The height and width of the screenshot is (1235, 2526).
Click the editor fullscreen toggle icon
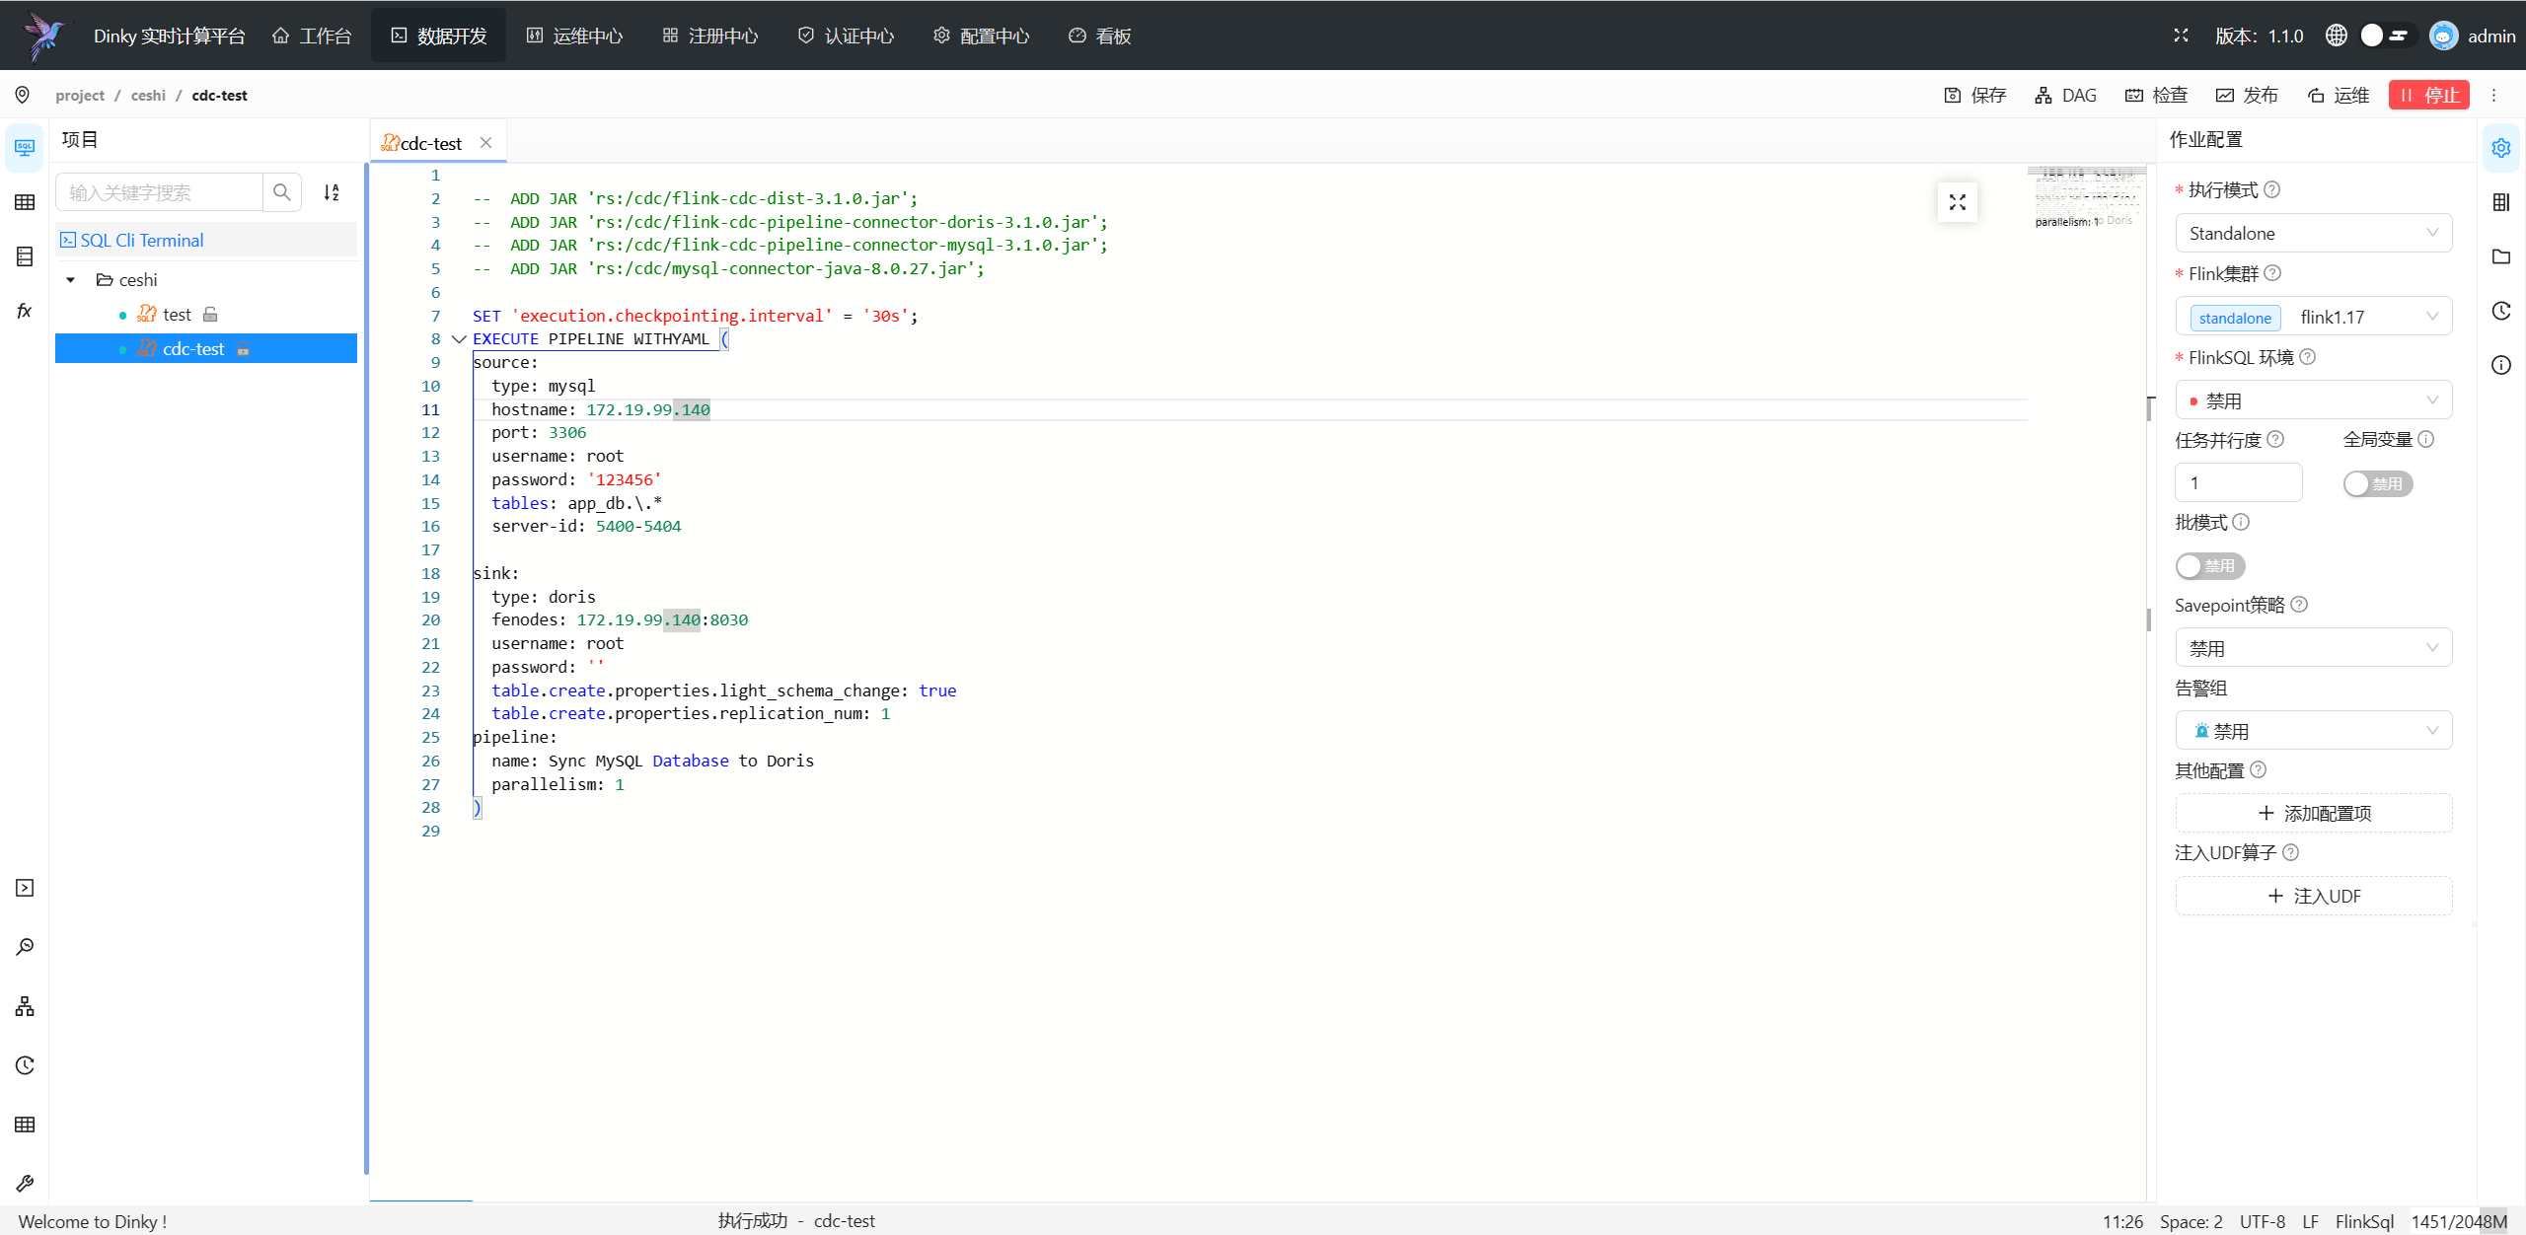pyautogui.click(x=1958, y=202)
